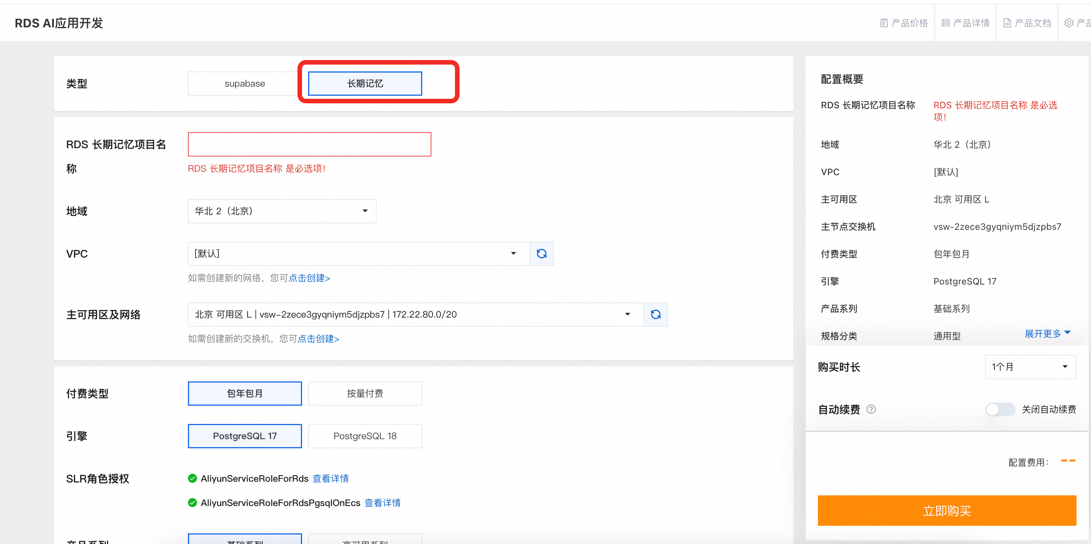Open 产品详情 page icon link
The width and height of the screenshot is (1091, 544).
(x=945, y=23)
